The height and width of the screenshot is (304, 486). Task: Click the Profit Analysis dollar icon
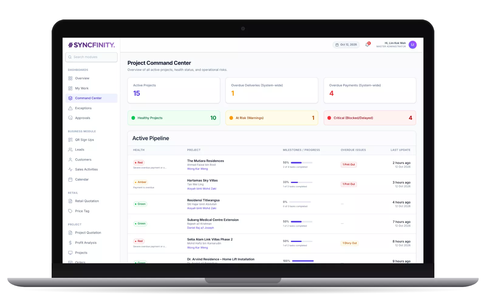(70, 243)
